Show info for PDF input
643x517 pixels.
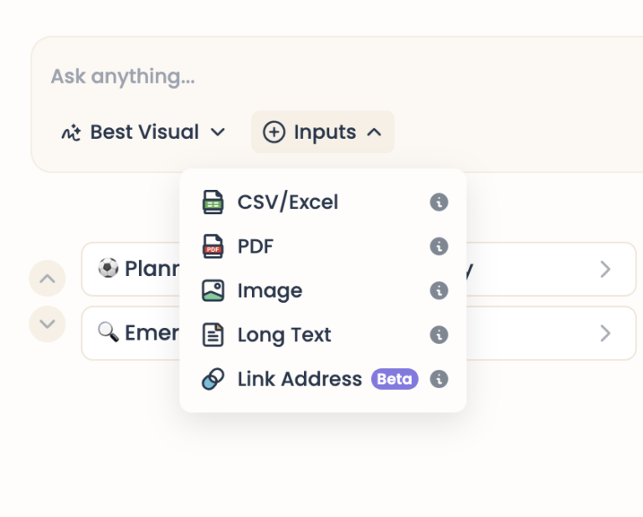click(439, 247)
